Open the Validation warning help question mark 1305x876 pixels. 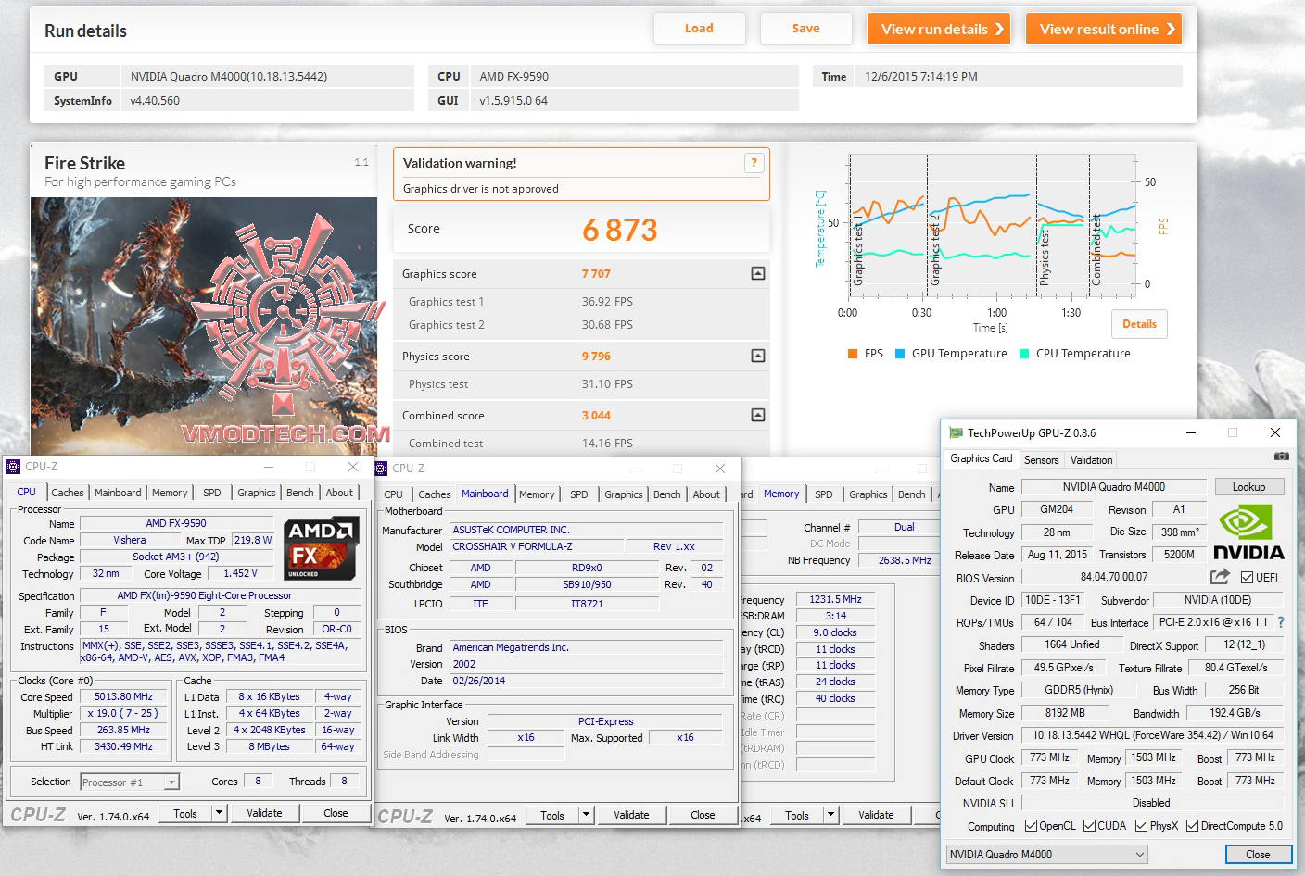(x=754, y=163)
